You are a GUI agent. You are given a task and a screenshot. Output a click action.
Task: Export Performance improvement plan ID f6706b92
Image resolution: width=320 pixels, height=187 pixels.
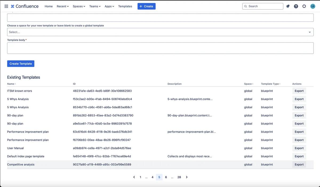click(x=299, y=140)
